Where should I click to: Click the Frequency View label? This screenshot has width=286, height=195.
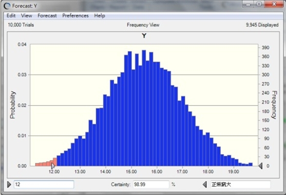click(143, 25)
